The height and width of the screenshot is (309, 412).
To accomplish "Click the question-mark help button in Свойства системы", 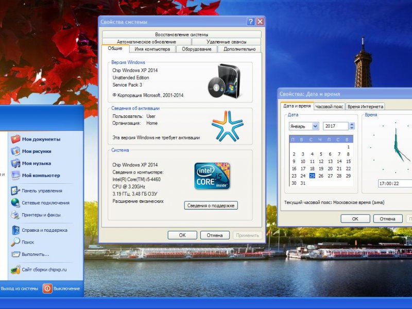I will pyautogui.click(x=251, y=21).
